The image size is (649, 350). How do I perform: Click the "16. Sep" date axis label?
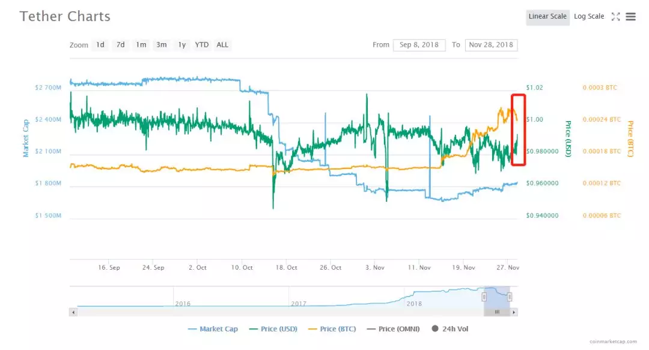coord(109,267)
